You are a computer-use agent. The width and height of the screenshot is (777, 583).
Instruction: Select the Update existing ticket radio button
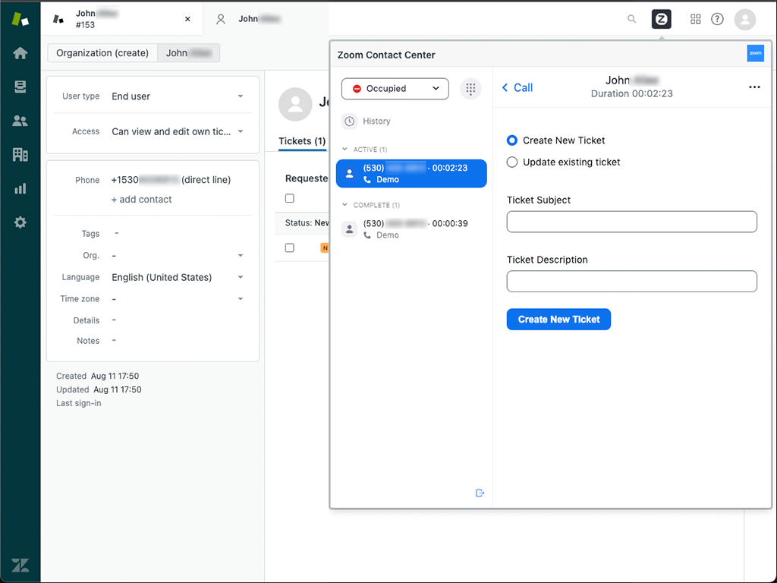point(512,162)
